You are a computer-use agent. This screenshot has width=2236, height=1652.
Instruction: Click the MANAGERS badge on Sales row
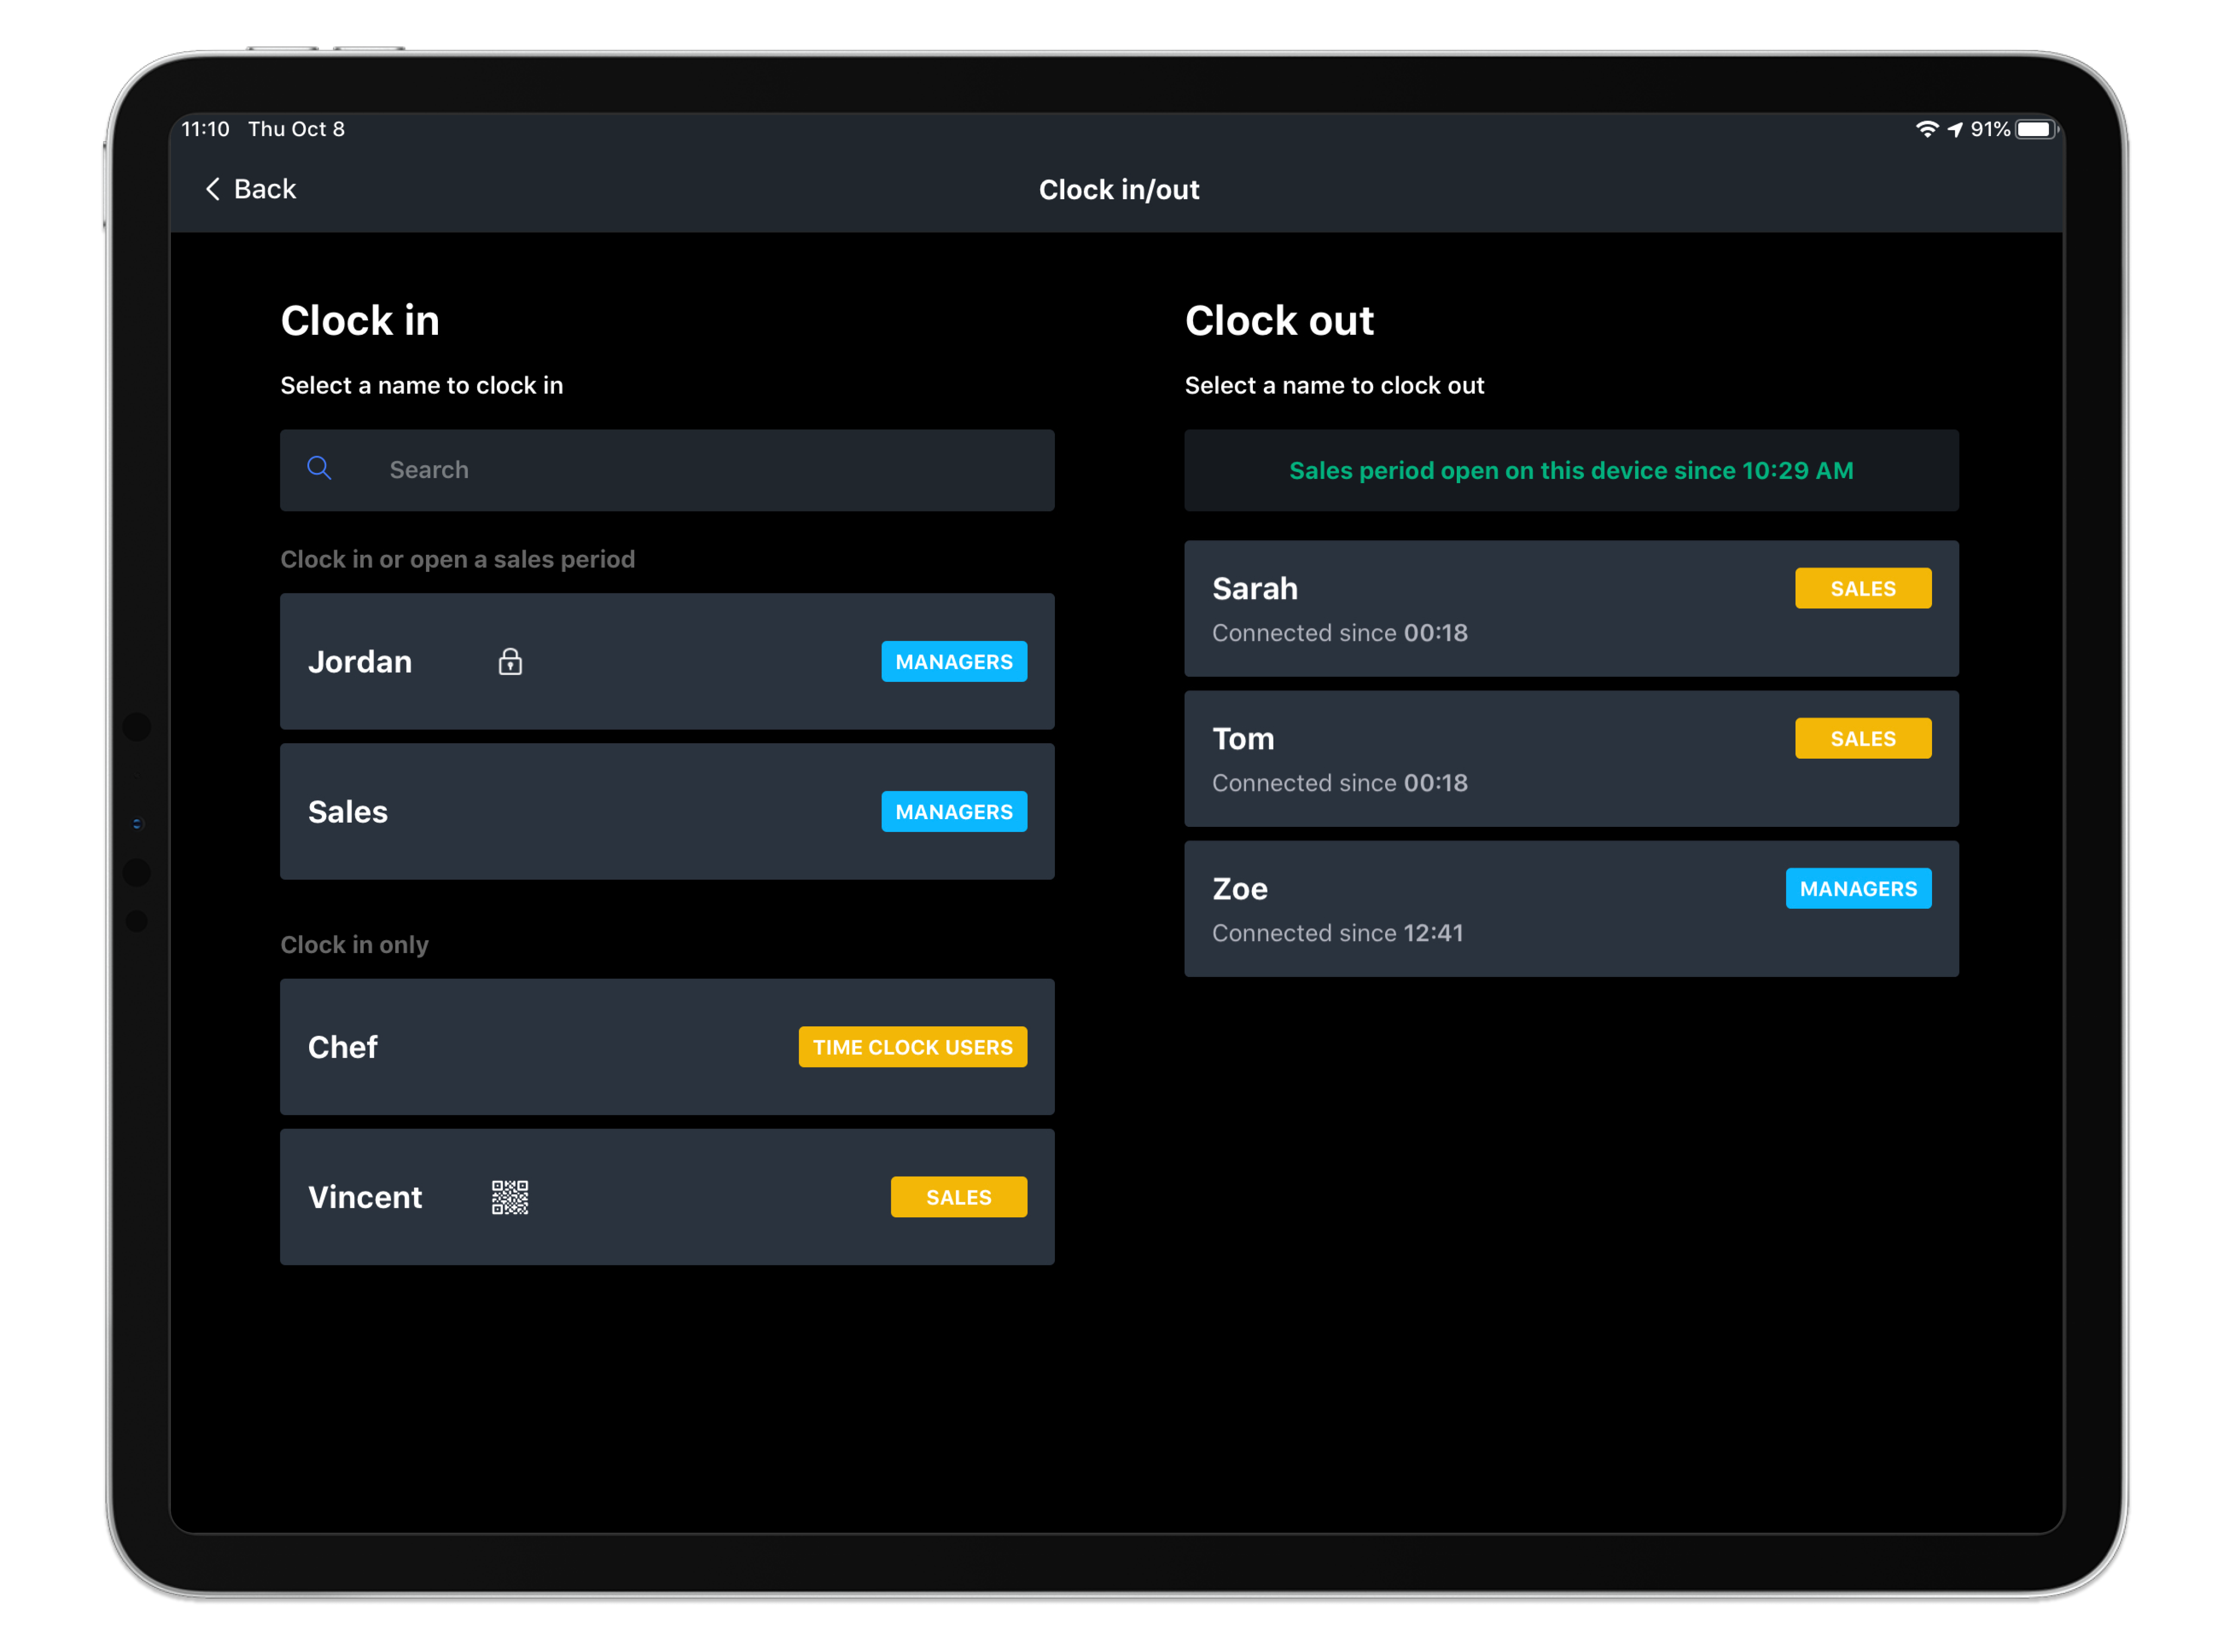tap(954, 811)
